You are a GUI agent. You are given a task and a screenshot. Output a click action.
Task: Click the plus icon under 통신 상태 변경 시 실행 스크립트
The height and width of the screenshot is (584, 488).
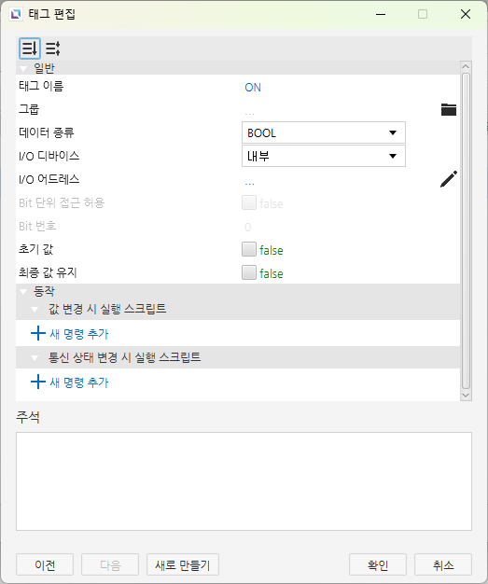point(37,382)
